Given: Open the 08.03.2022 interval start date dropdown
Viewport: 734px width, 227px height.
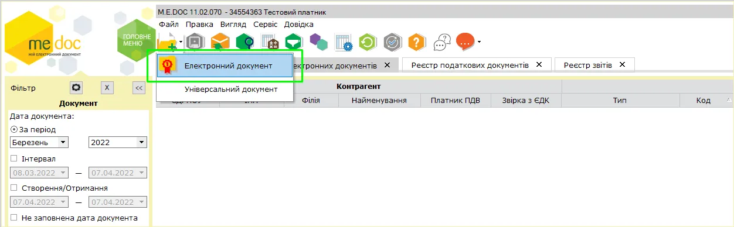Looking at the screenshot, I should pos(64,173).
